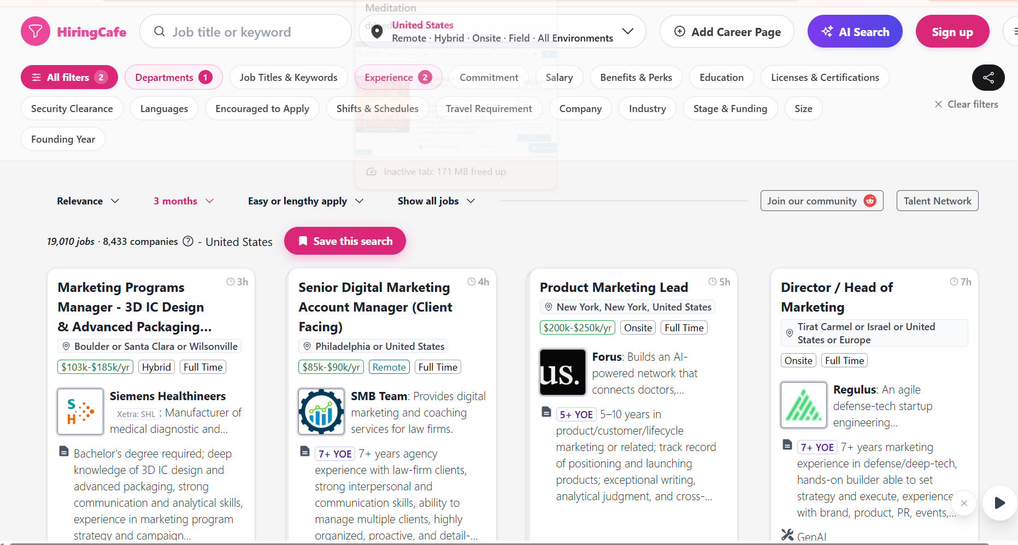1018x545 pixels.
Task: Open the Founding Year filter
Action: (63, 139)
